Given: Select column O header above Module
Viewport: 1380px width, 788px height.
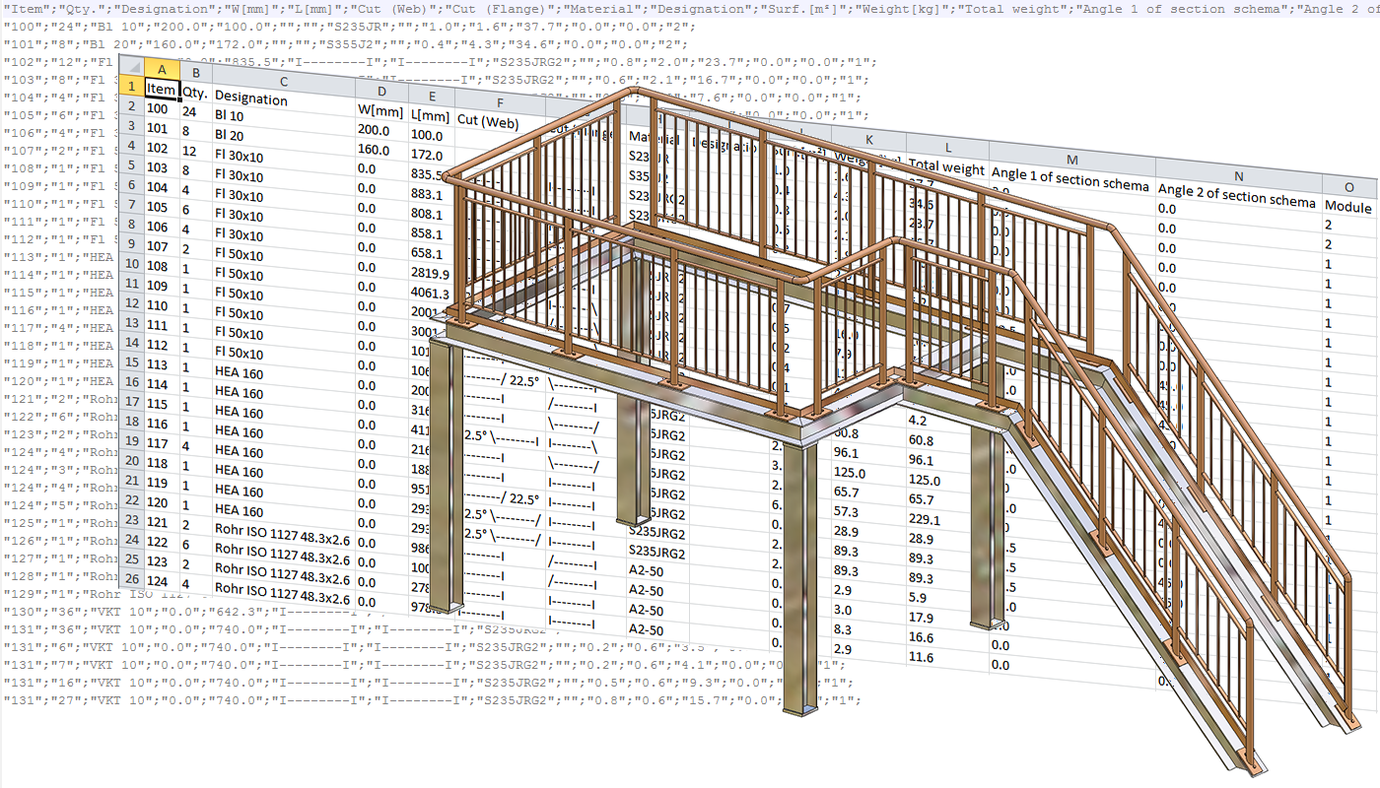Looking at the screenshot, I should (x=1348, y=187).
